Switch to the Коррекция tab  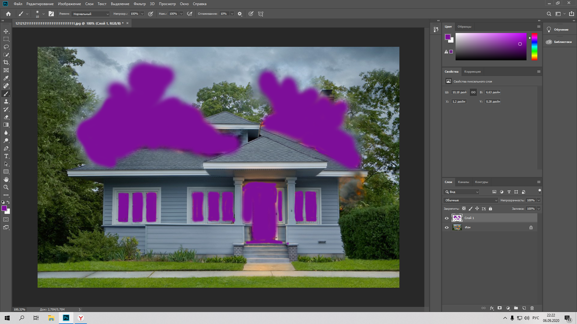point(473,72)
